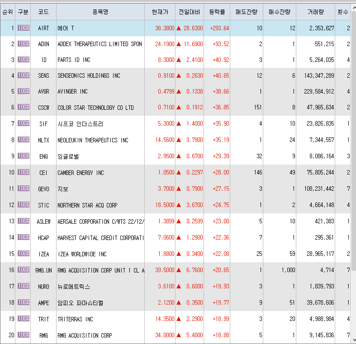Click price 38.3800 for AIRT
The image size is (356, 344).
(165, 28)
